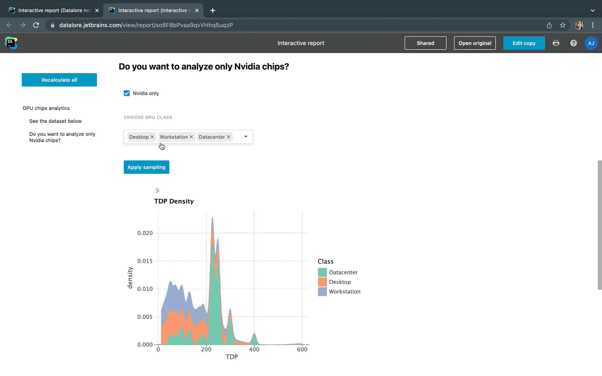
Task: Click the Datacenter green legend swatch
Action: tap(322, 272)
